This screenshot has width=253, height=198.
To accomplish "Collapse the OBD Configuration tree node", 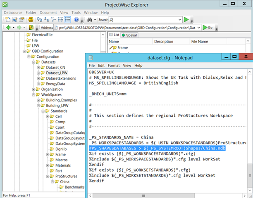I will point(24,51).
